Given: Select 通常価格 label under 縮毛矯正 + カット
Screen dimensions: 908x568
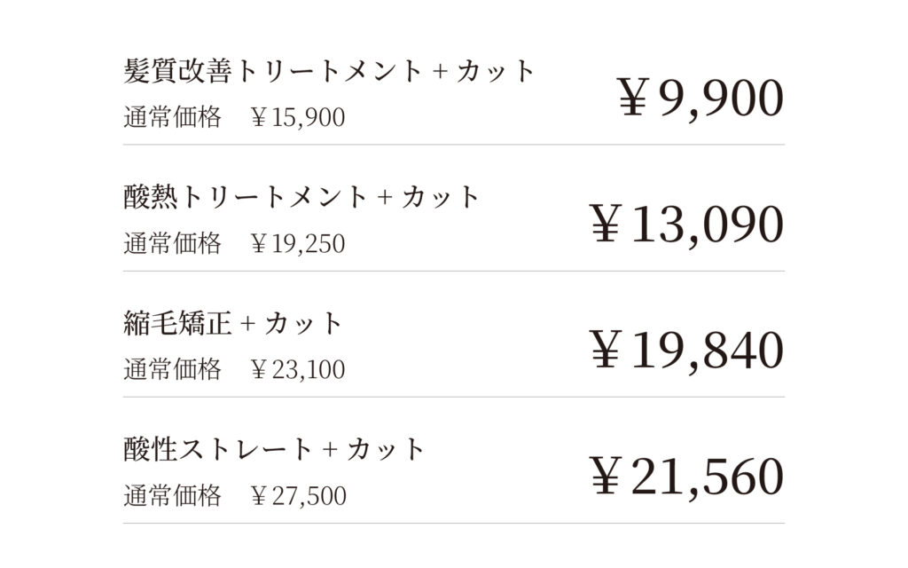Looking at the screenshot, I should tap(172, 369).
